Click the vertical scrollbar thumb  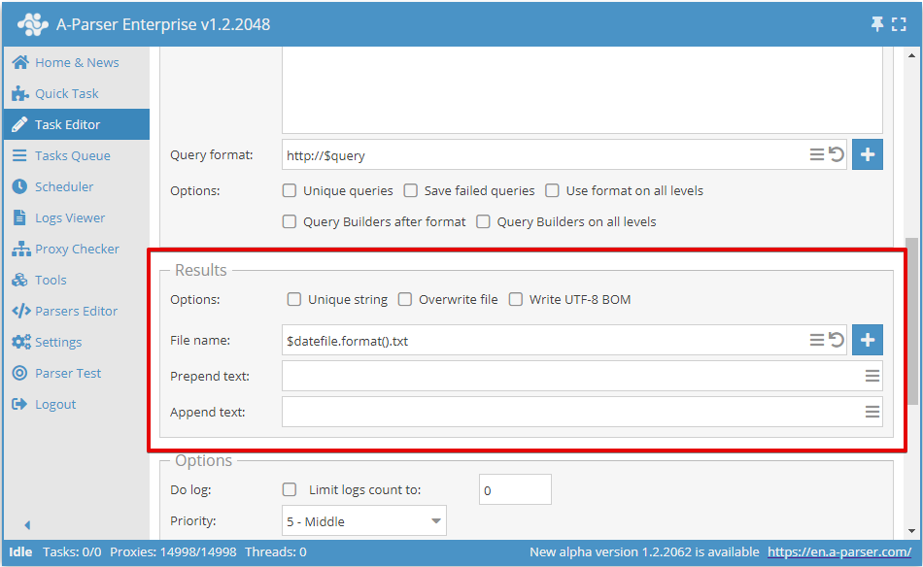pos(912,320)
